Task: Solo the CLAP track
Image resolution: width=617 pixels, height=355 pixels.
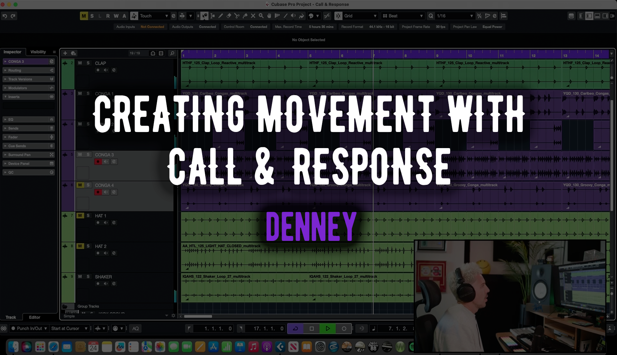Action: pos(88,63)
